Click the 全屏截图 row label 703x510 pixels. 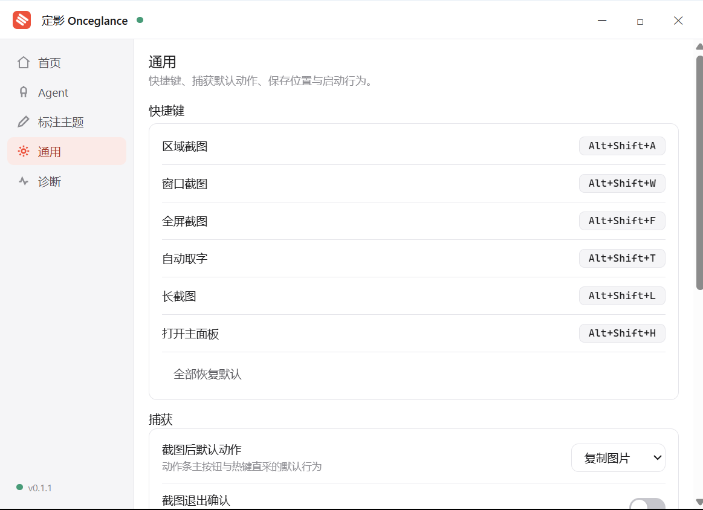tap(185, 221)
